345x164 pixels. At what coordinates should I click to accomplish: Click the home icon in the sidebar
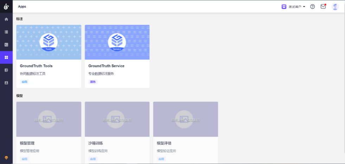(x=6, y=19)
